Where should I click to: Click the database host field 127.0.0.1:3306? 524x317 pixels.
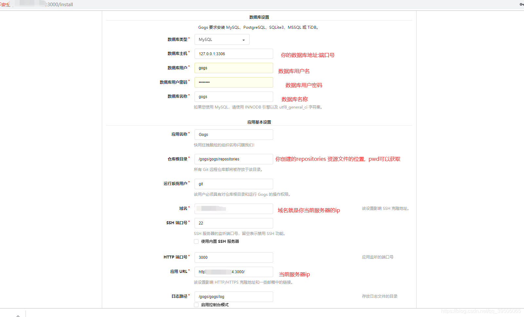234,54
